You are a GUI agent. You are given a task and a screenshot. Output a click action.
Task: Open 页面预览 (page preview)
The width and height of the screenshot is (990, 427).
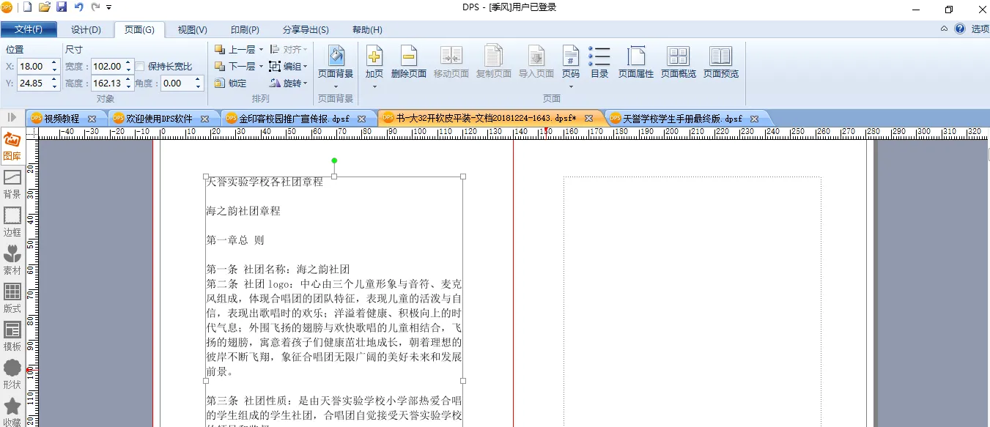pyautogui.click(x=721, y=57)
